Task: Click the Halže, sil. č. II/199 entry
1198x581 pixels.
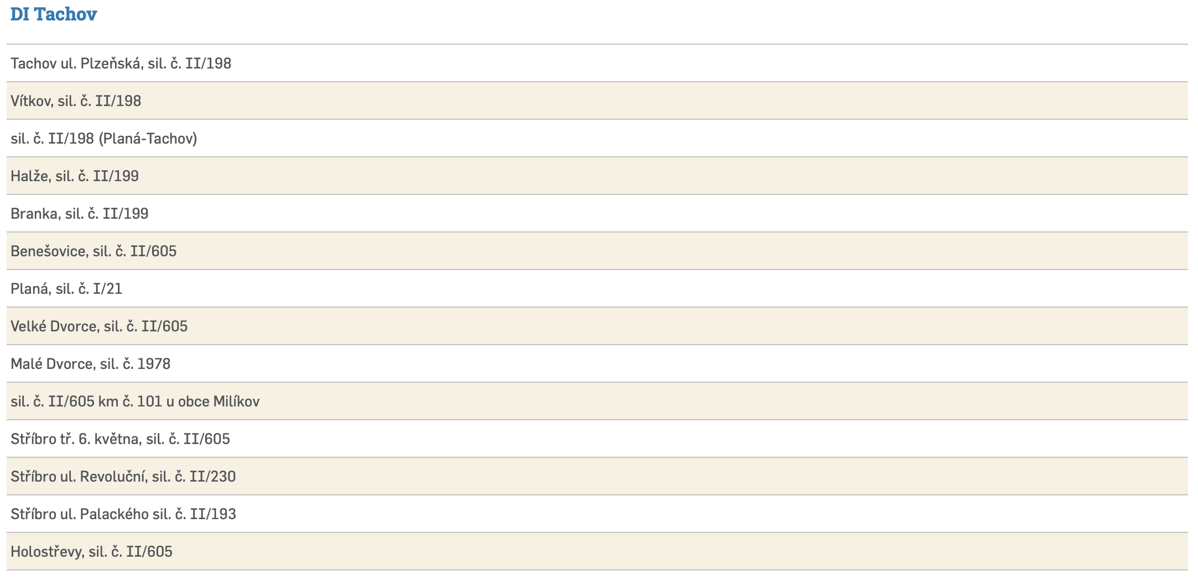Action: click(75, 176)
